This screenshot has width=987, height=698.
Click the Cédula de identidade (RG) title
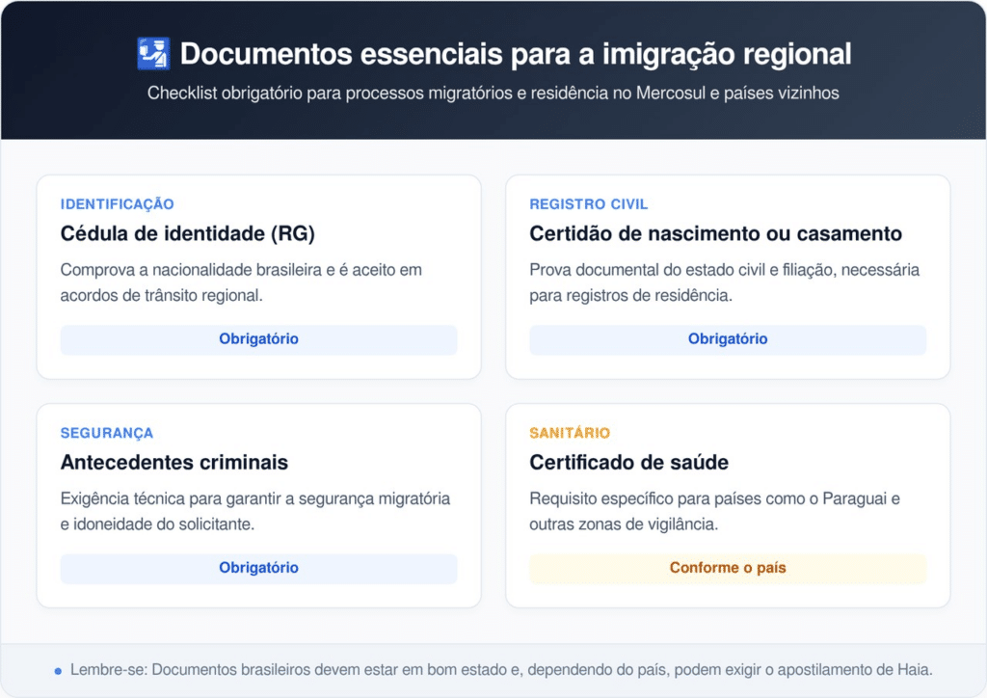point(187,234)
